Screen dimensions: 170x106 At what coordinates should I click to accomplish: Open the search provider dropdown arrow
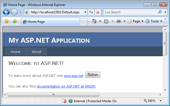coord(165,12)
